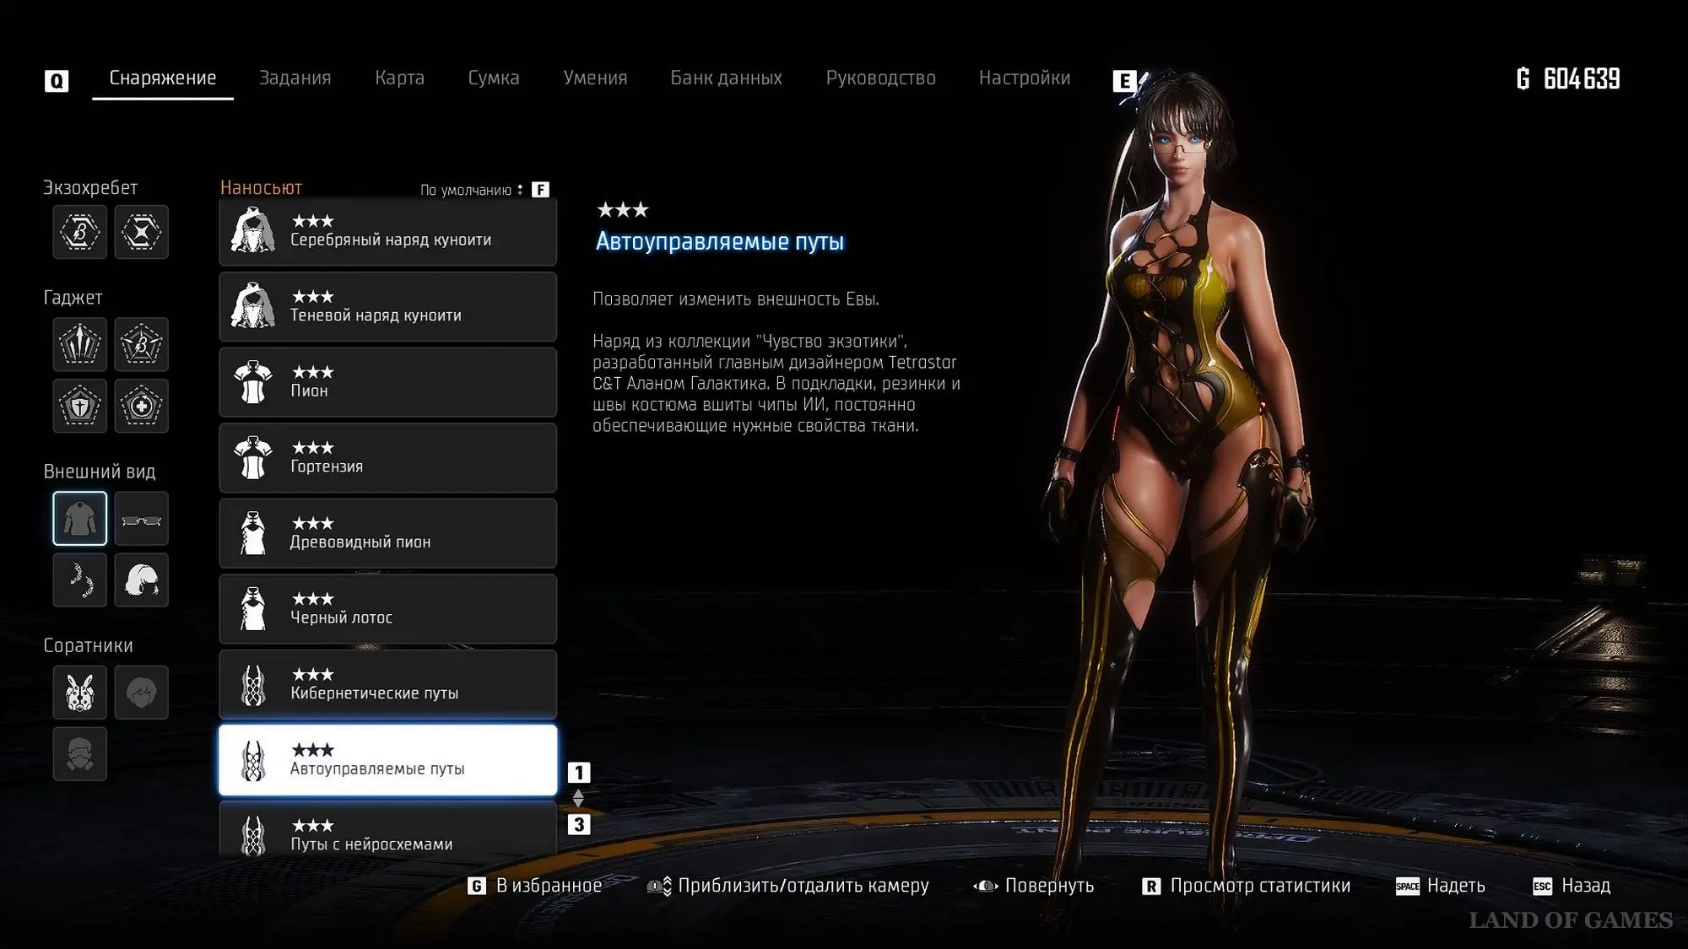Click the Автоуправляемые путы outfit thumbnail
The image size is (1688, 949).
[253, 760]
